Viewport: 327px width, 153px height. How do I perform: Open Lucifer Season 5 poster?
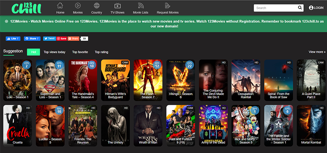click(x=50, y=126)
